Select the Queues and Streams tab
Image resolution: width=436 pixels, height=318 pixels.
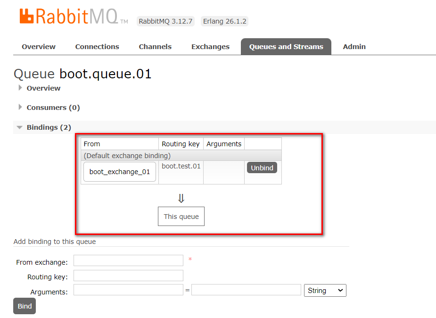(x=286, y=47)
